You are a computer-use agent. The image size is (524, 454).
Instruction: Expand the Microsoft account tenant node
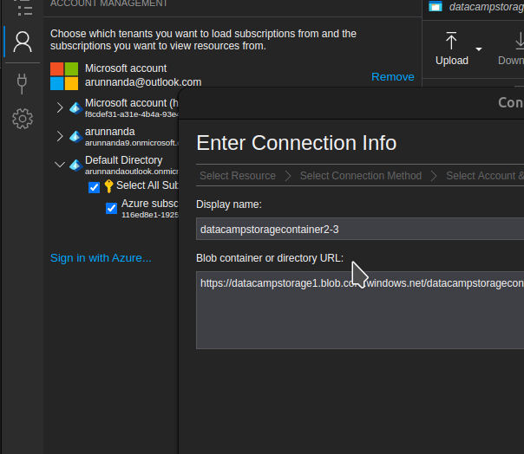(60, 108)
